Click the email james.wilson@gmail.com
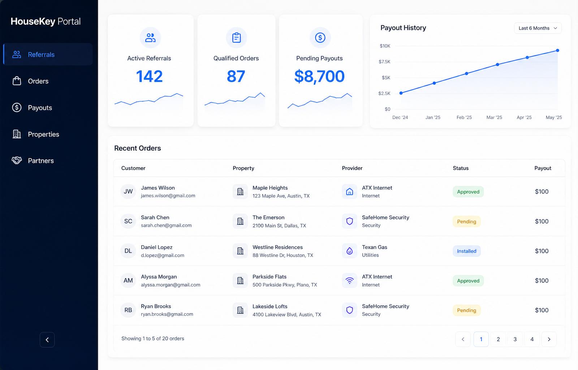 [168, 196]
